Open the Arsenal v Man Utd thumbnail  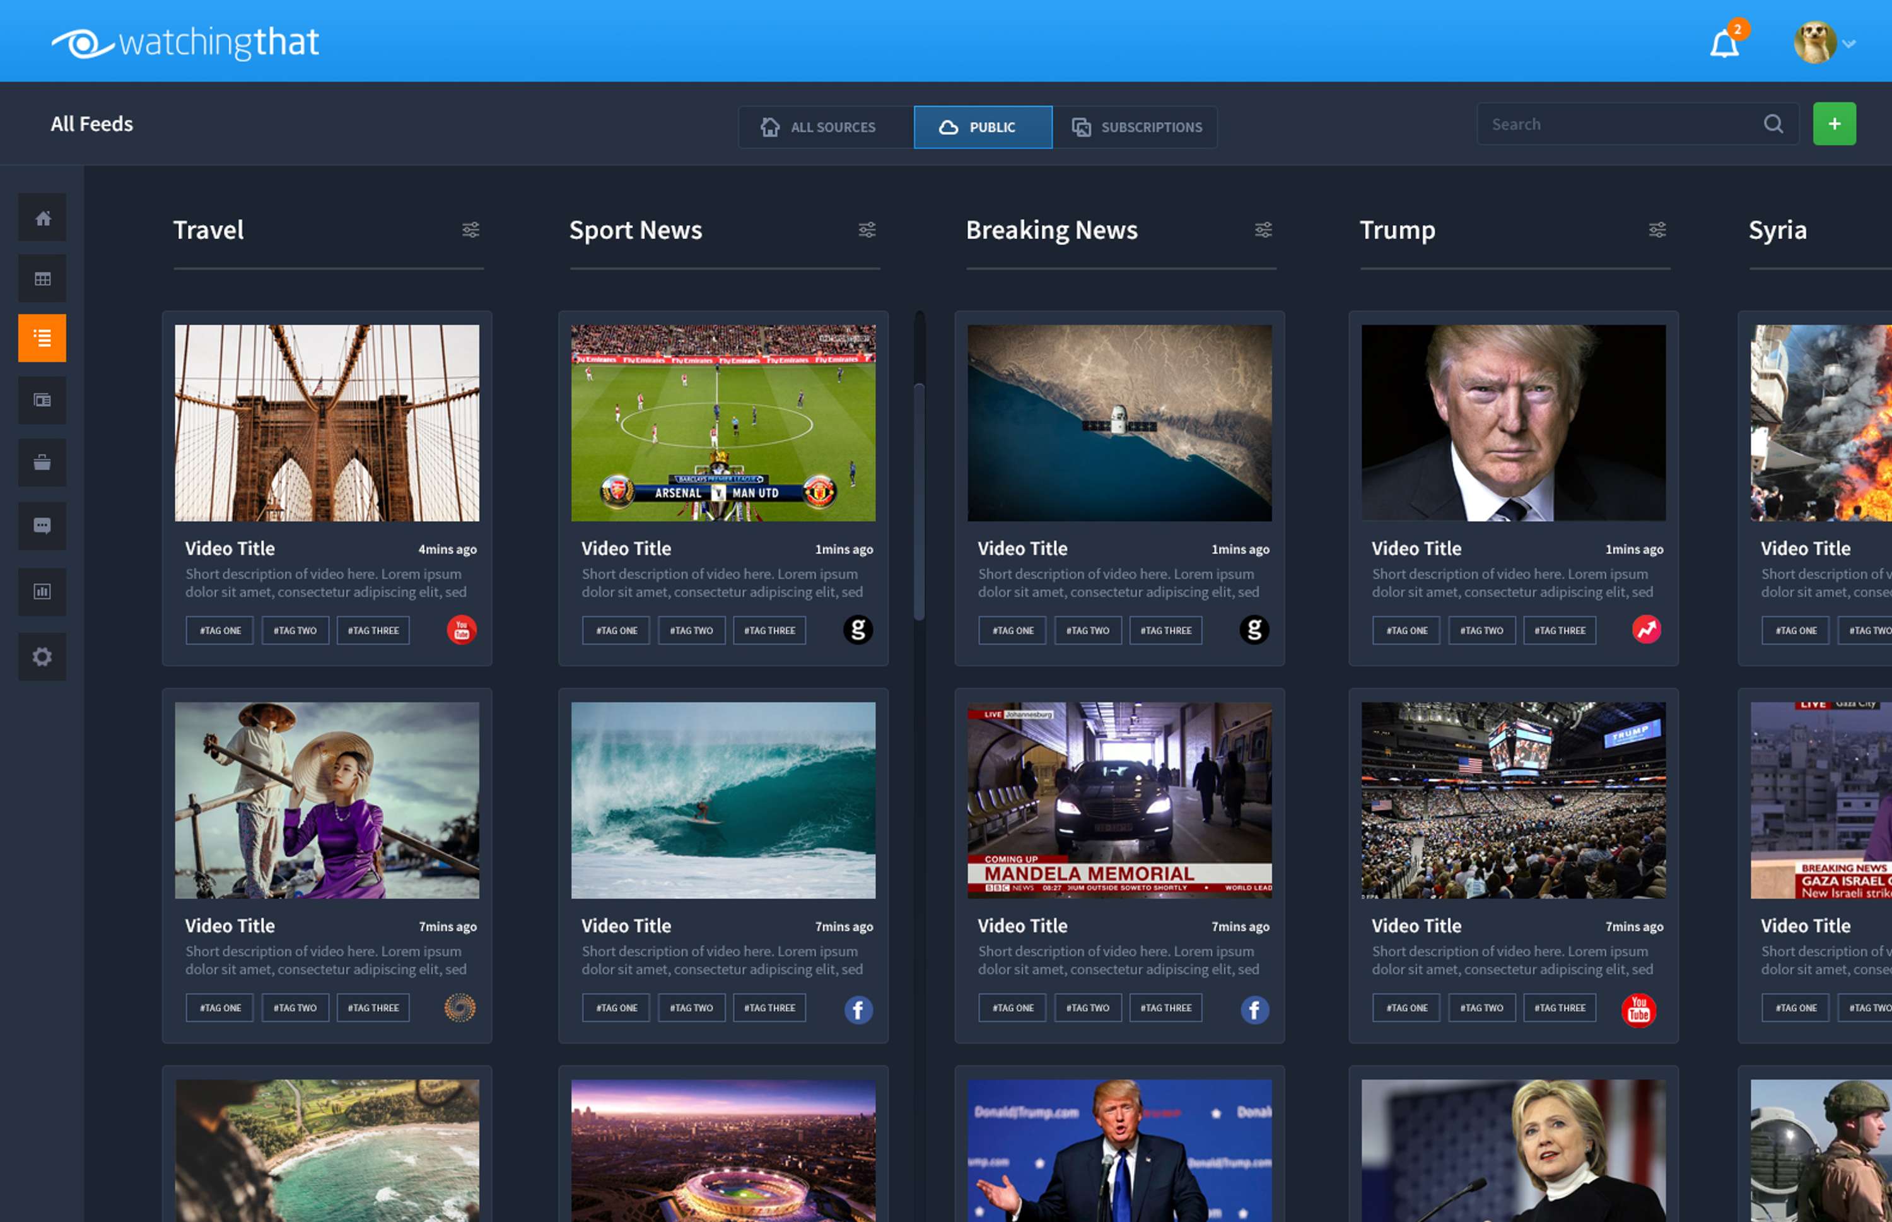[723, 423]
